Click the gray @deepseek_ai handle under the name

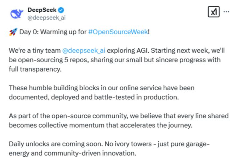pos(46,18)
